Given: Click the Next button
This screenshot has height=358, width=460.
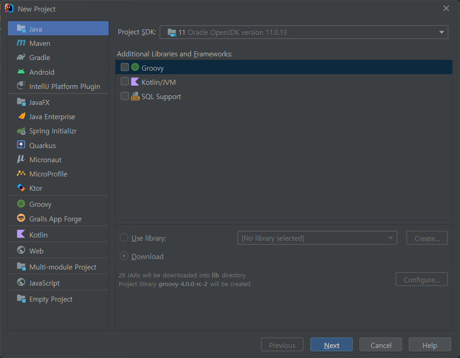Looking at the screenshot, I should point(332,345).
